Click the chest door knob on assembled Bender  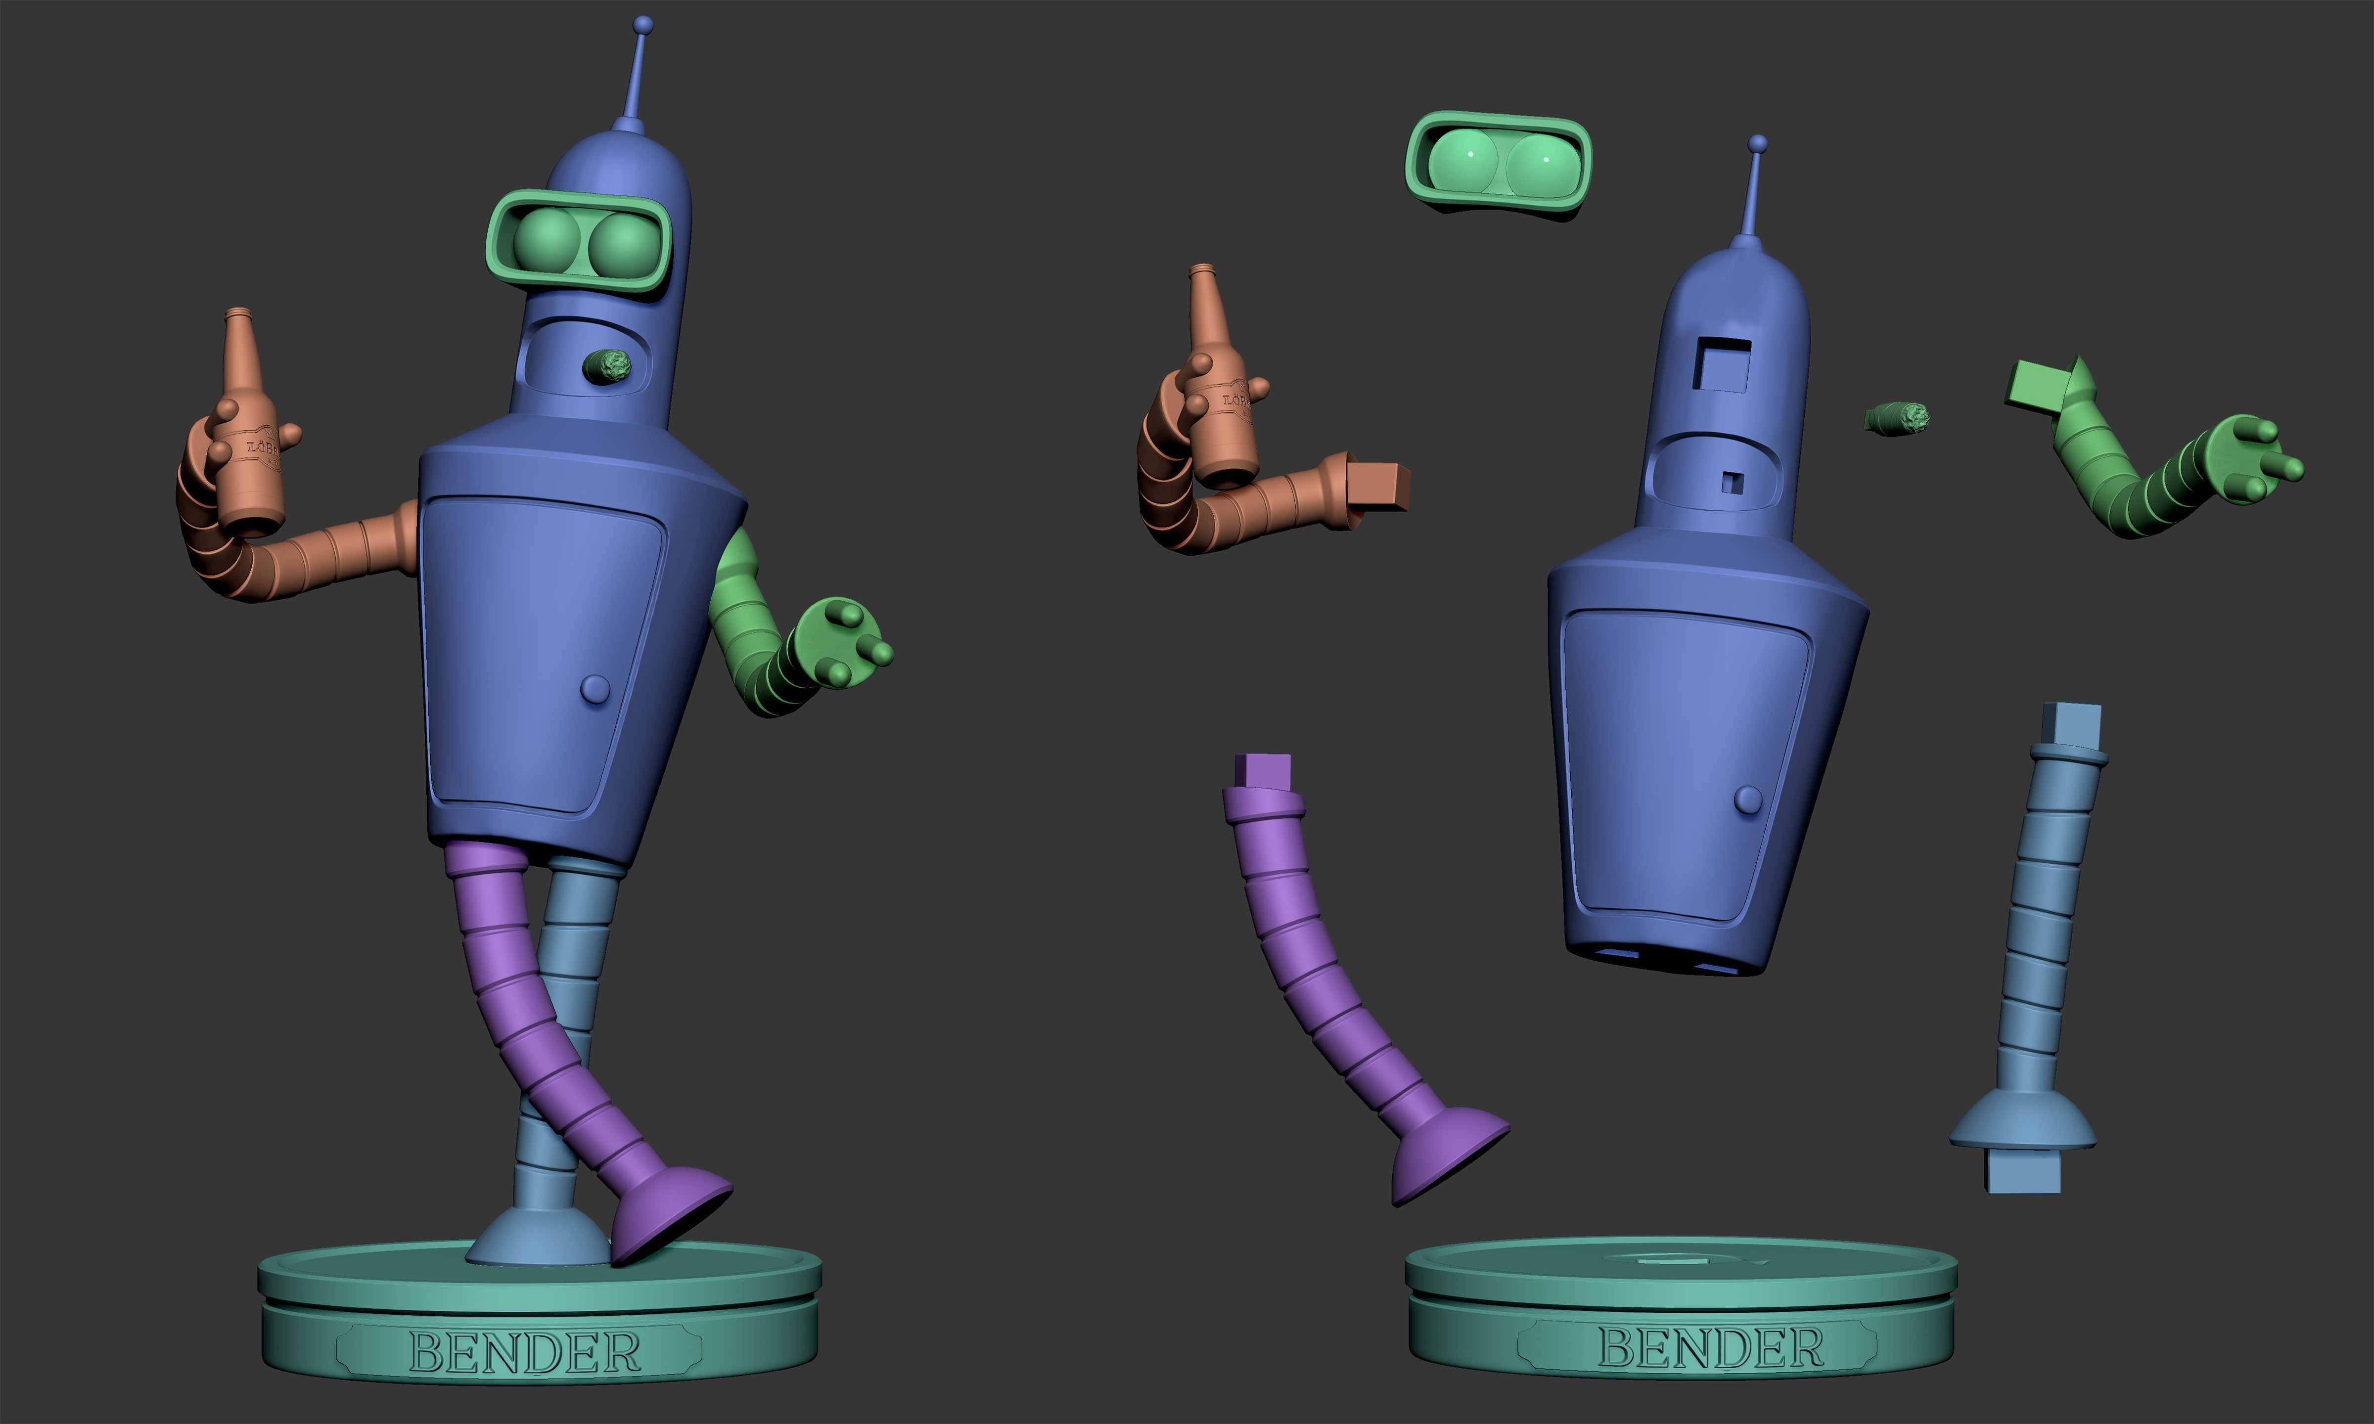click(x=596, y=688)
